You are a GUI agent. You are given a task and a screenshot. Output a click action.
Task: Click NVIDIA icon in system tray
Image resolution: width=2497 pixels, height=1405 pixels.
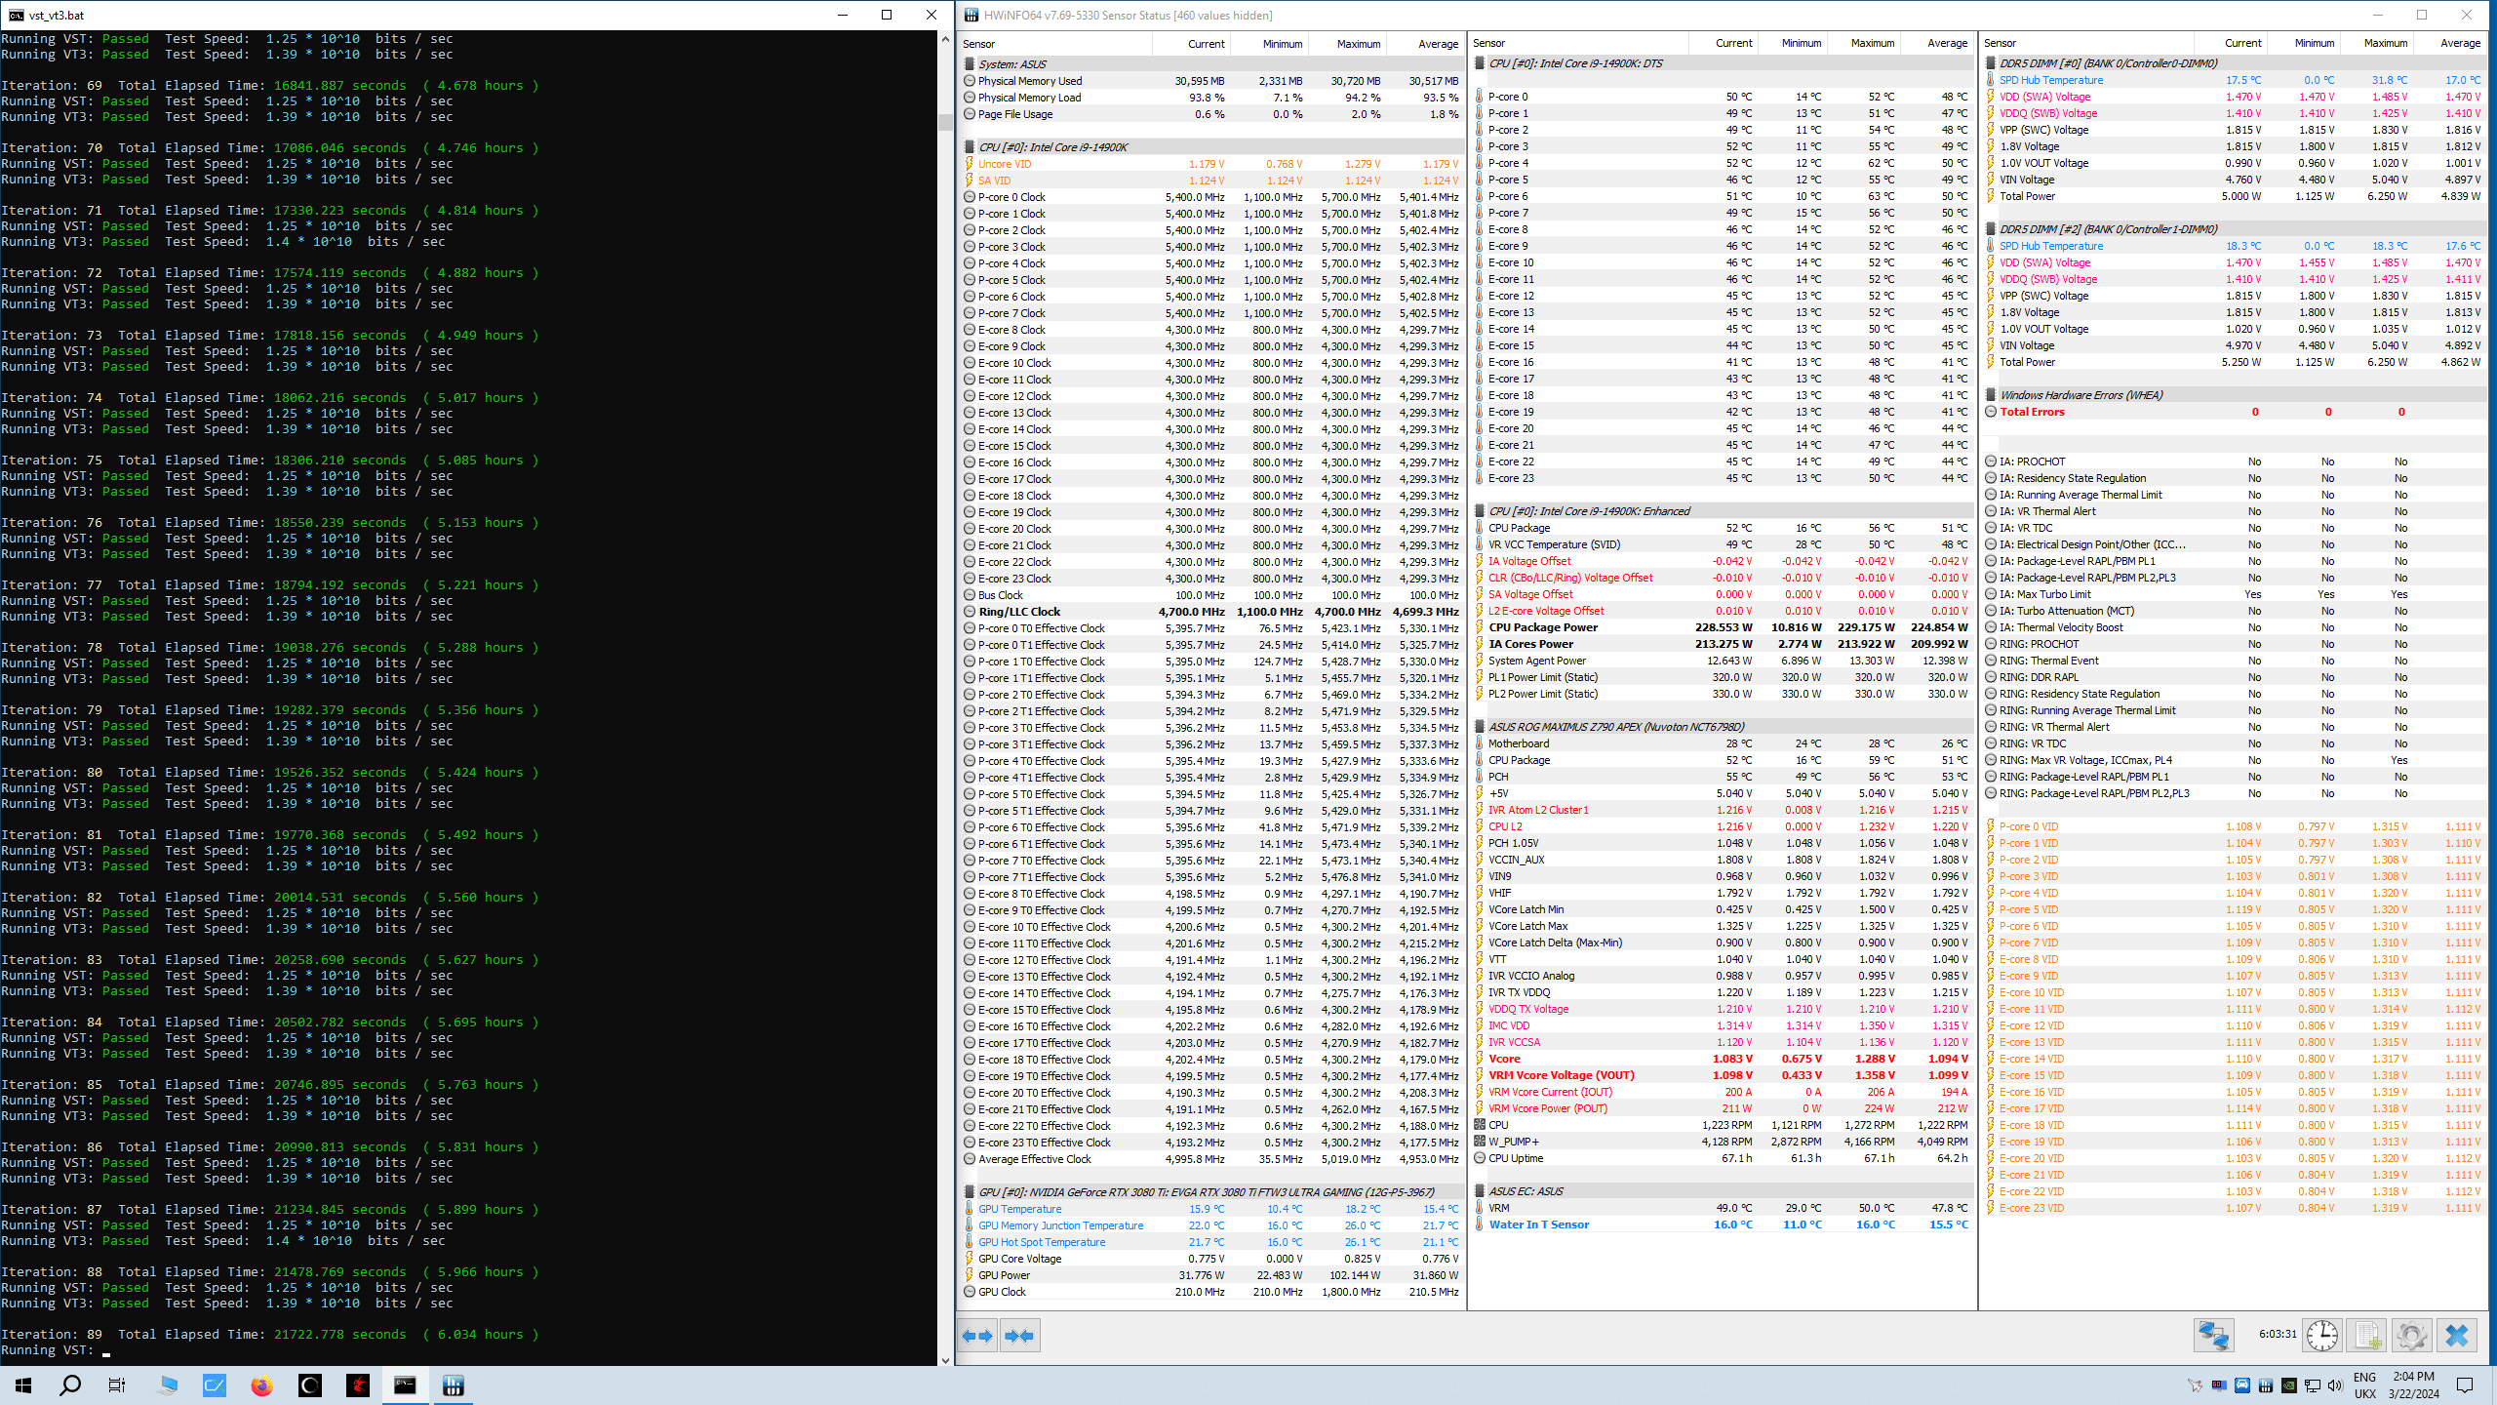(2288, 1385)
